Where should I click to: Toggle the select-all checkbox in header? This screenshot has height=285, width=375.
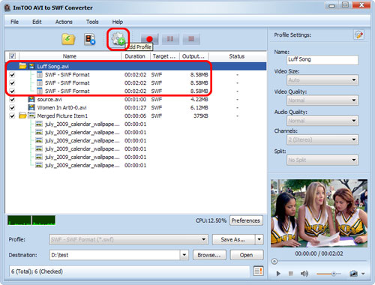12,55
